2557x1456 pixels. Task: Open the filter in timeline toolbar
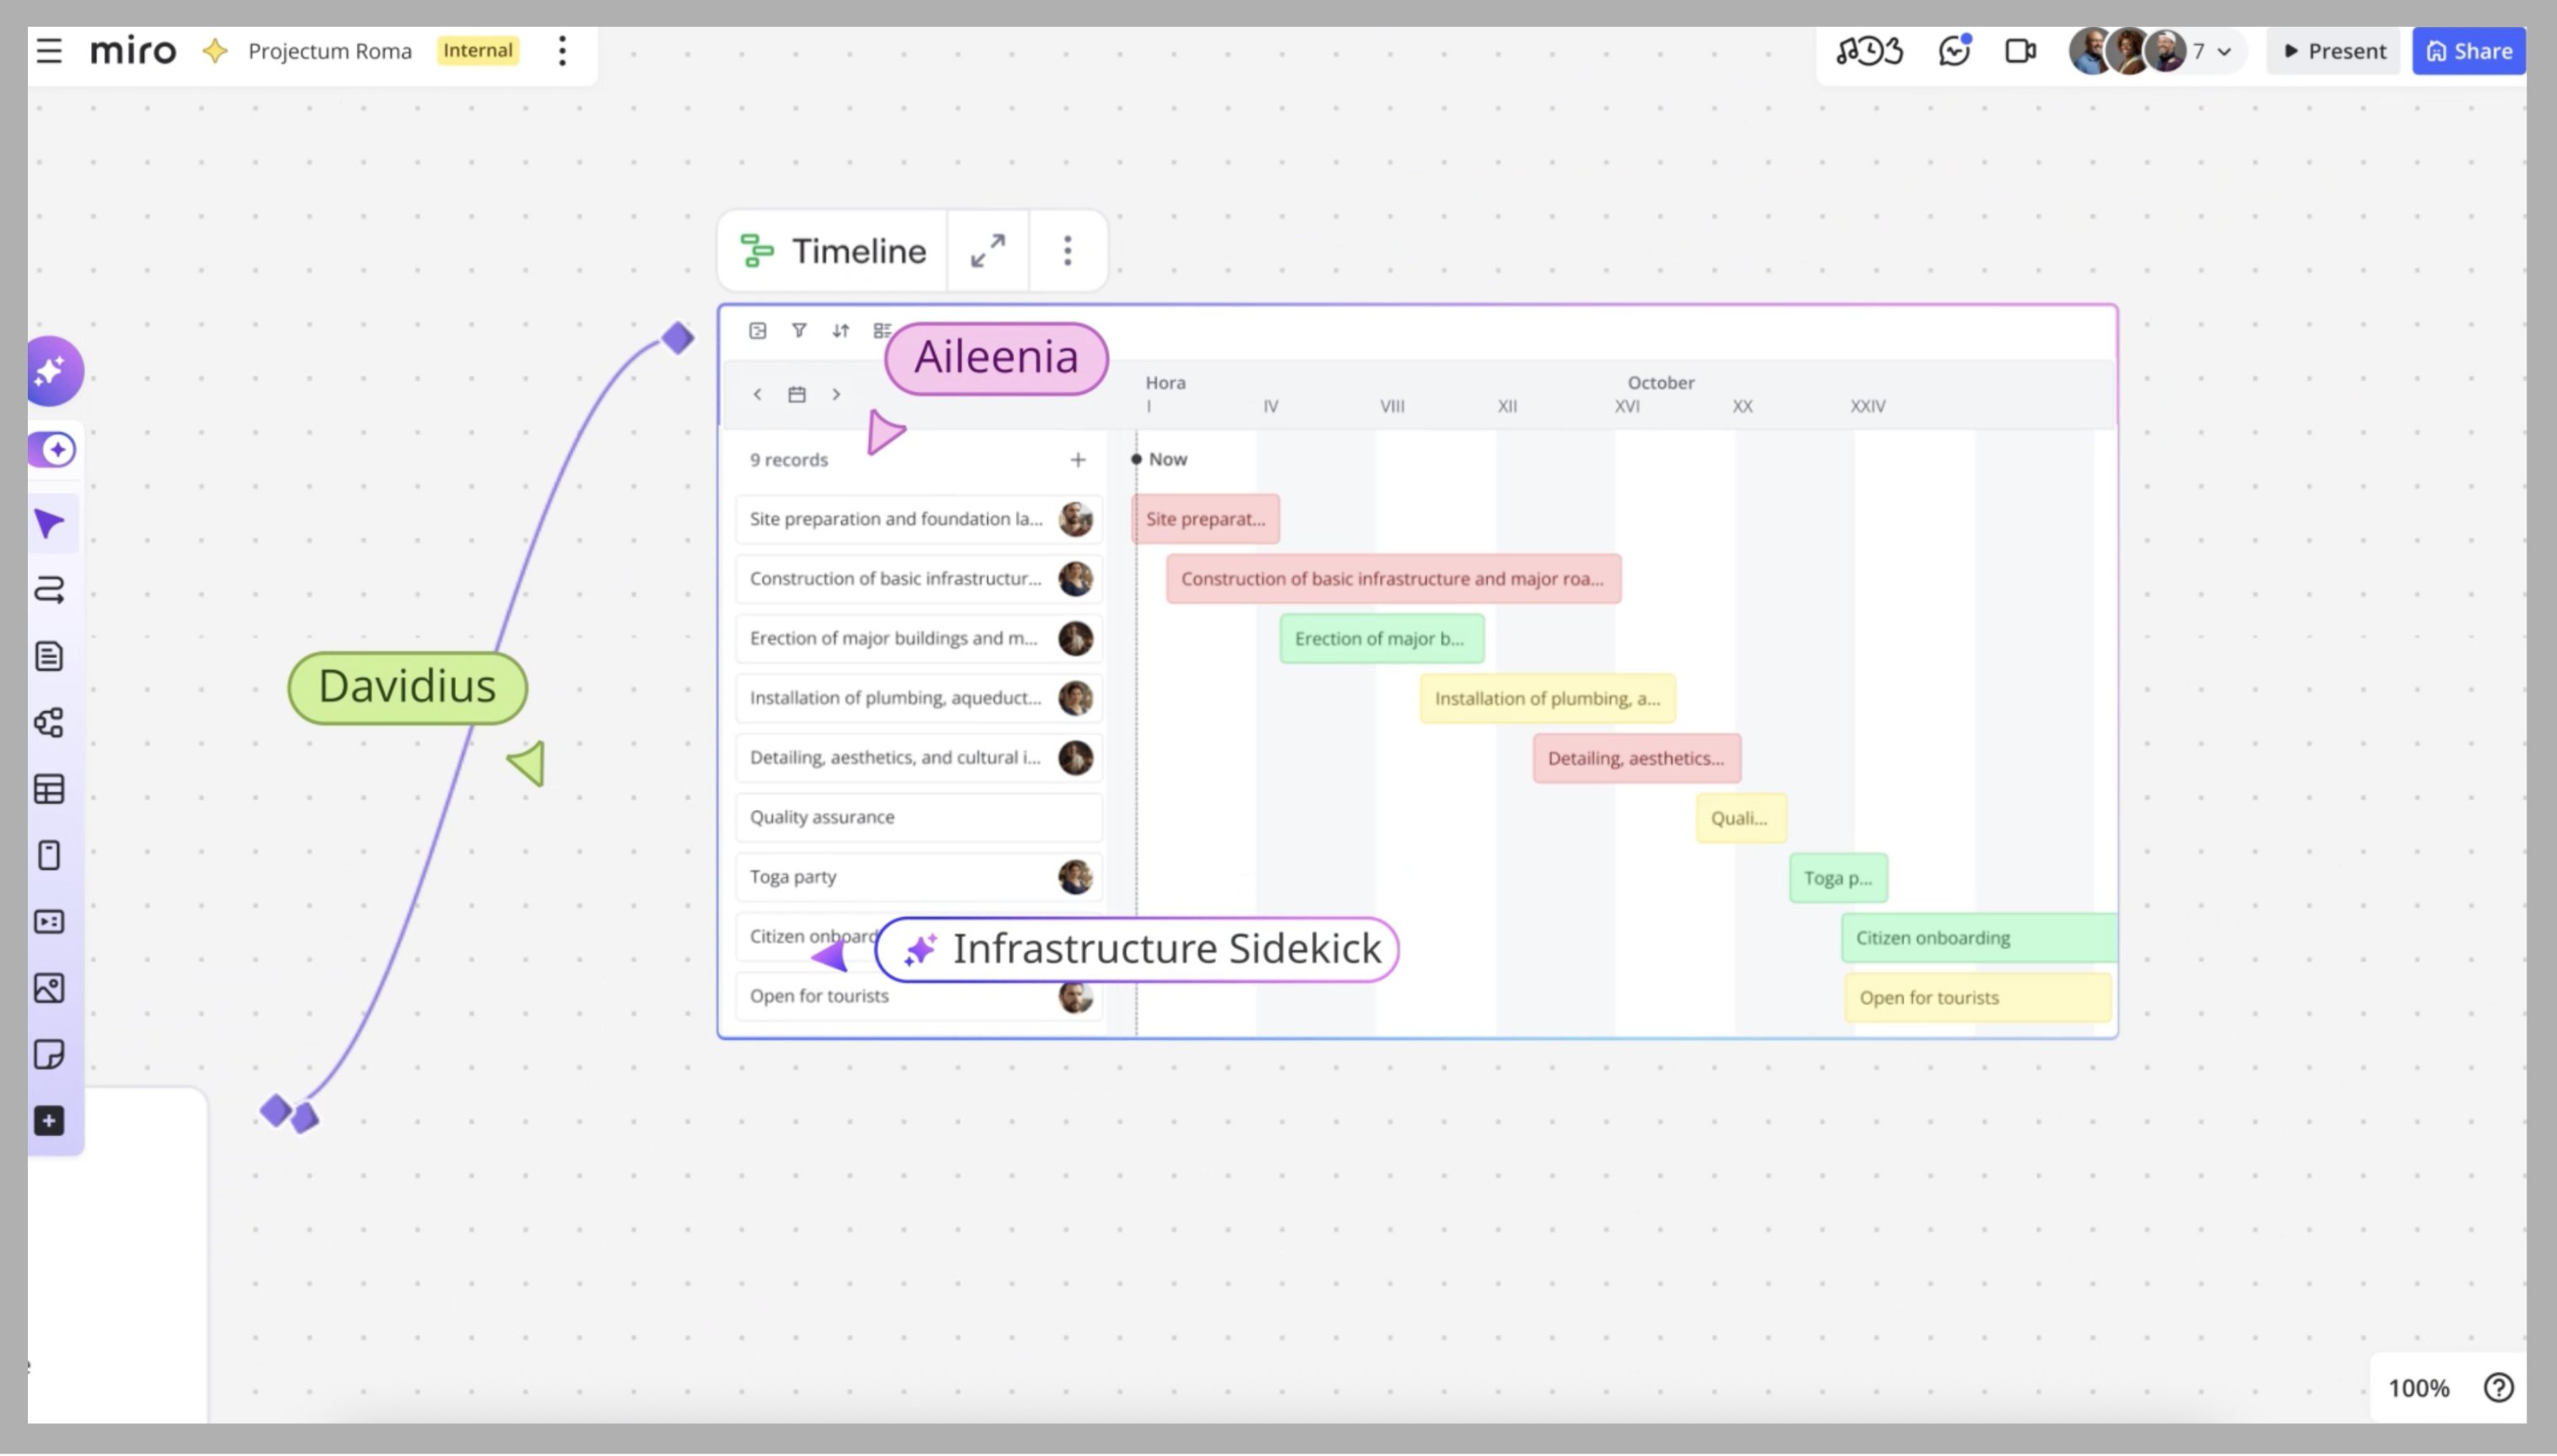tap(798, 331)
